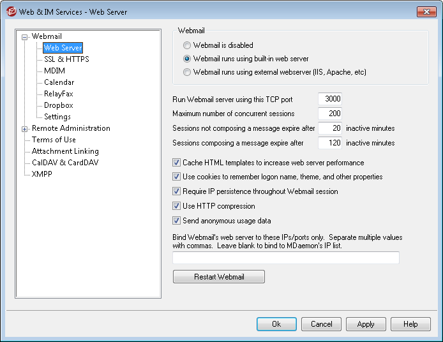Open the Calendar tree item

tap(59, 82)
